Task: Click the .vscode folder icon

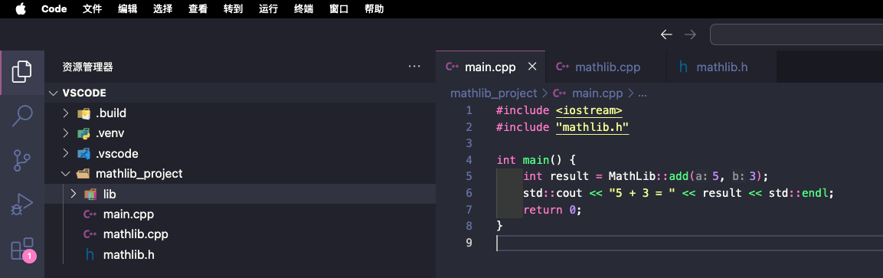Action: [x=84, y=154]
